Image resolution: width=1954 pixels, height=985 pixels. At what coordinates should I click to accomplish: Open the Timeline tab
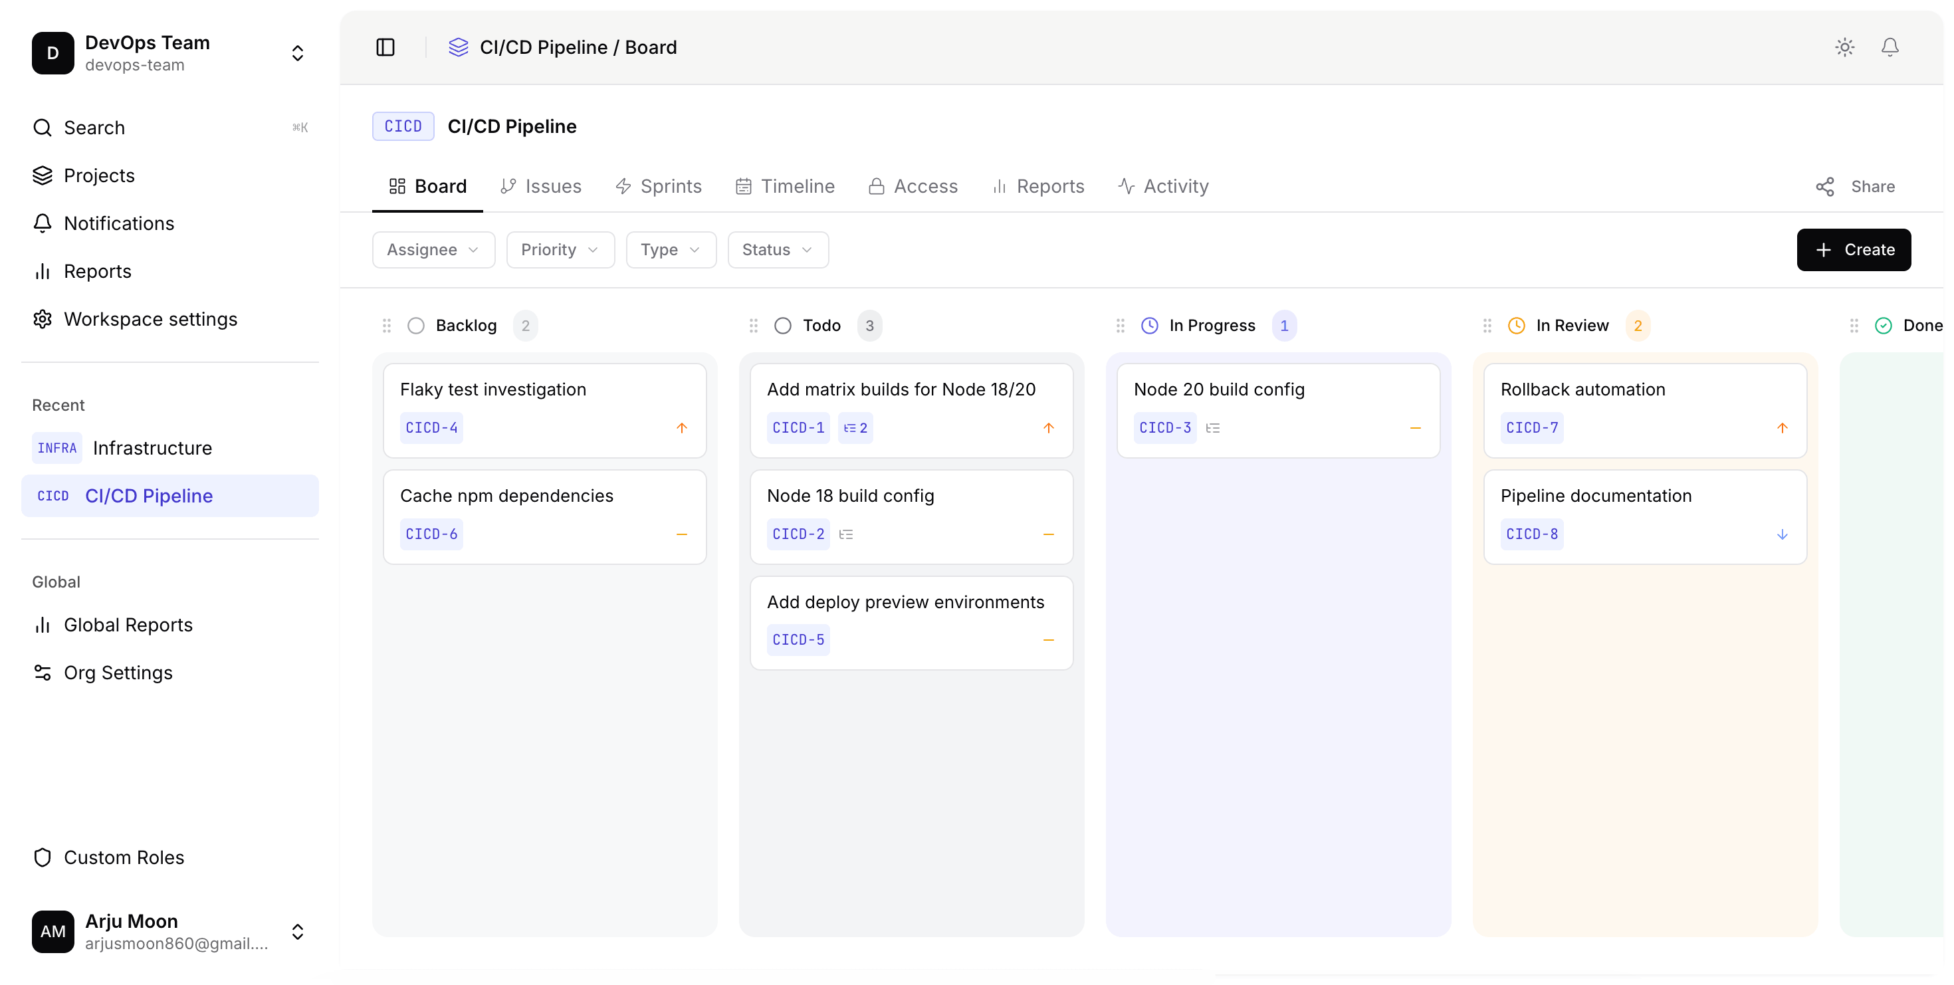click(x=784, y=187)
